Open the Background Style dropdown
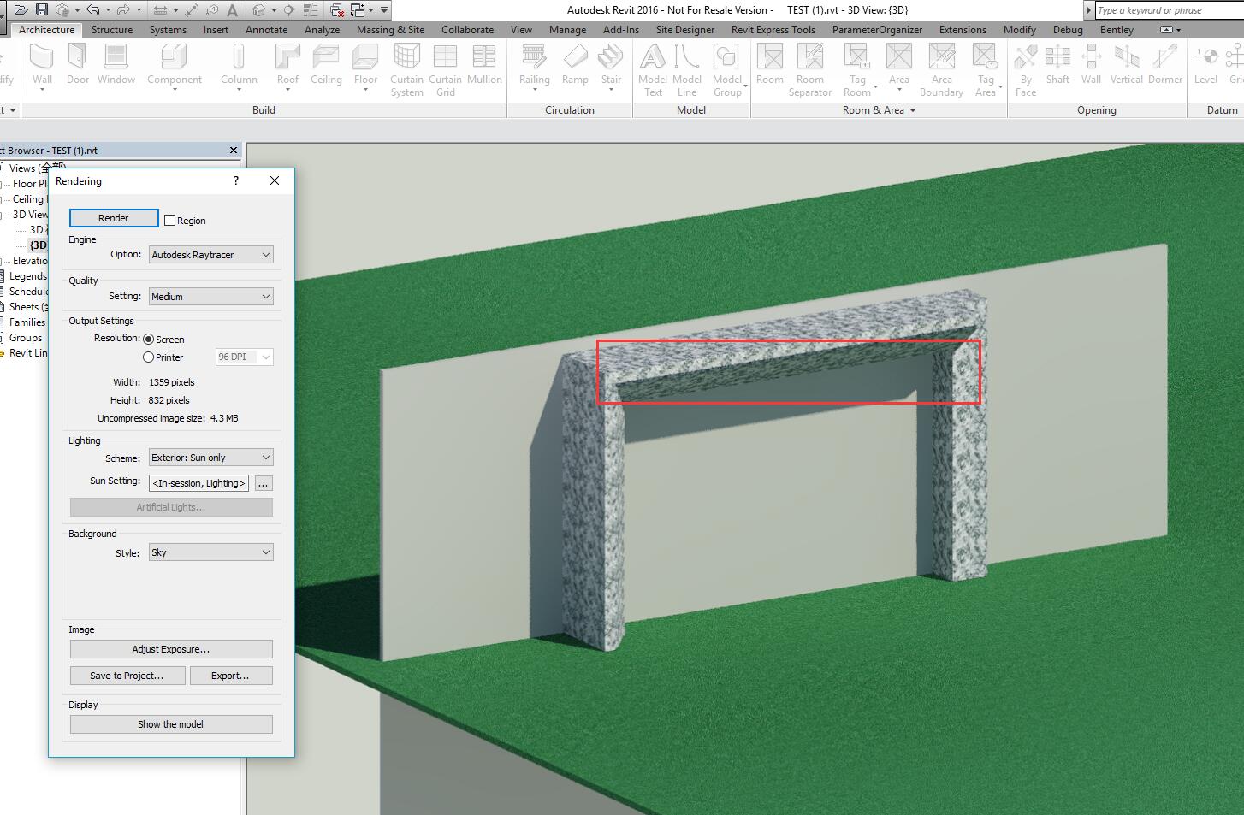The image size is (1244, 815). pos(210,552)
